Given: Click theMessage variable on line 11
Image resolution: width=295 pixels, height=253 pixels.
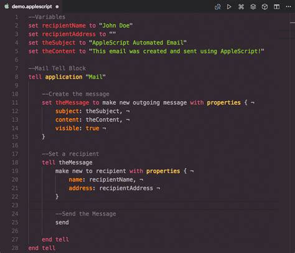Looking at the screenshot, I should 72,103.
